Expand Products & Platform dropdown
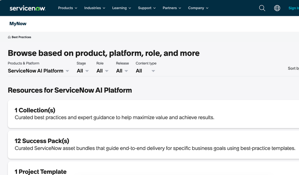299x175 pixels. coord(38,71)
